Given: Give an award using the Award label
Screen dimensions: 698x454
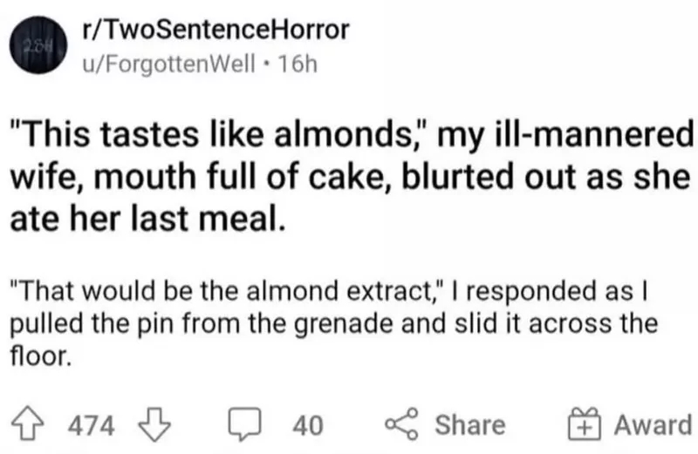Looking at the screenshot, I should click(654, 424).
